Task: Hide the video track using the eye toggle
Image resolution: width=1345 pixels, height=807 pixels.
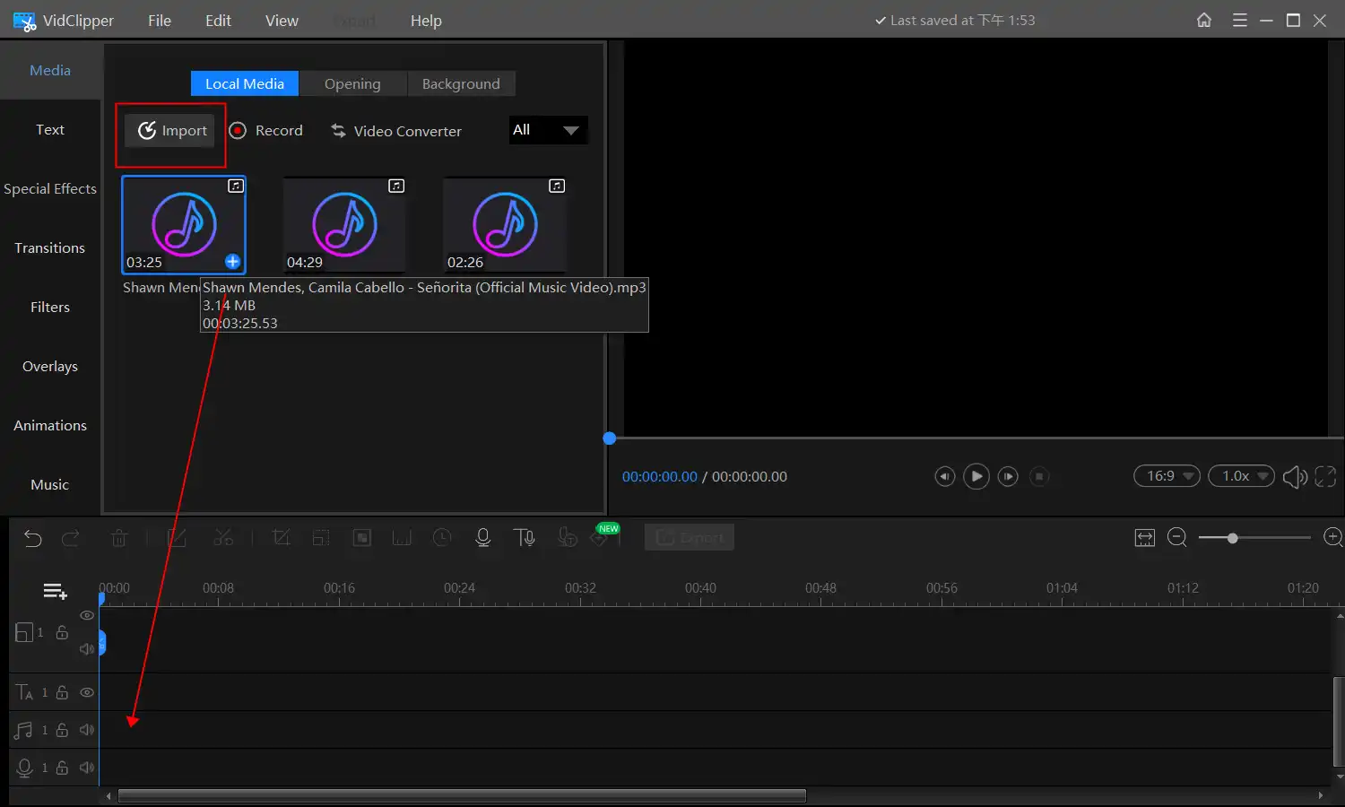Action: (x=87, y=615)
